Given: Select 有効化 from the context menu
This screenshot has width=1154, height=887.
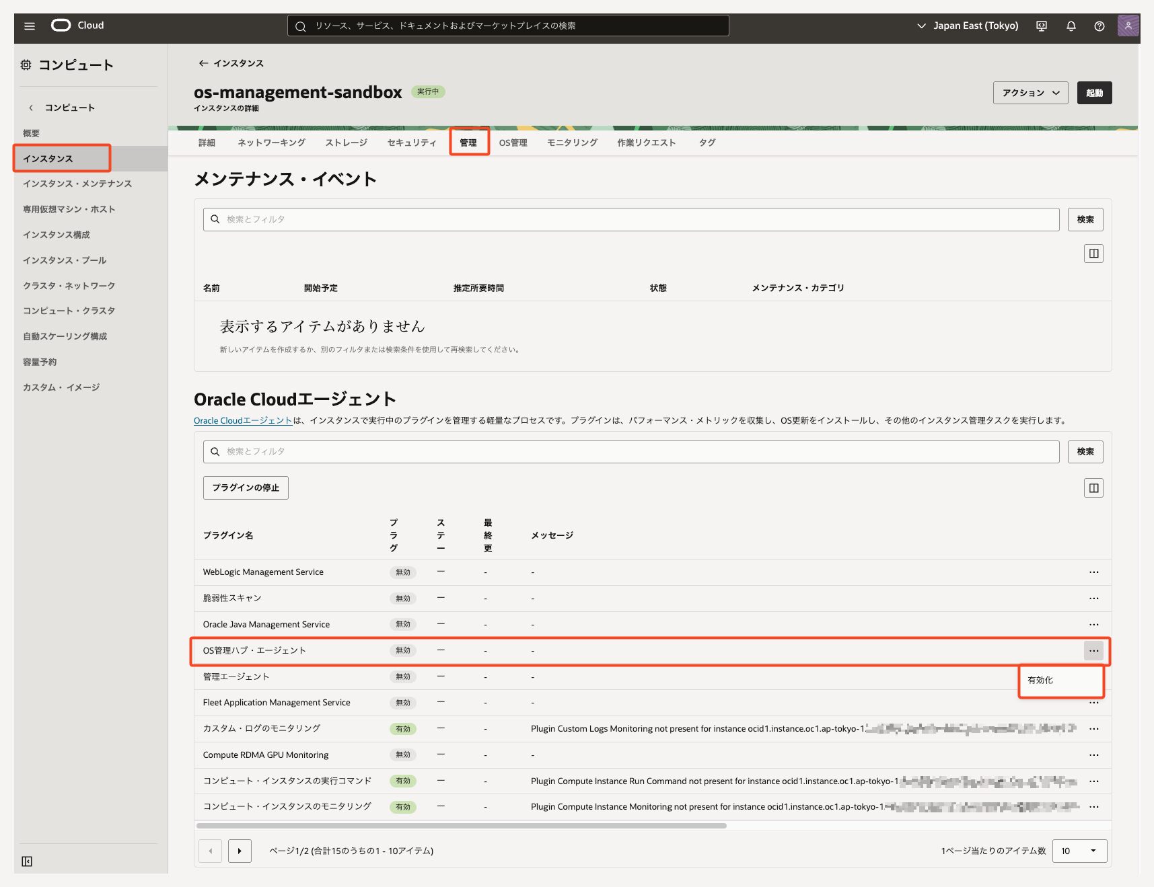Looking at the screenshot, I should click(1040, 681).
